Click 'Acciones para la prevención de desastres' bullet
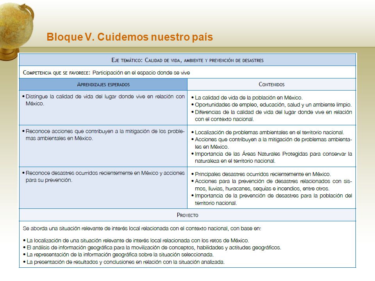This screenshot has height=281, width=375. tap(272, 185)
